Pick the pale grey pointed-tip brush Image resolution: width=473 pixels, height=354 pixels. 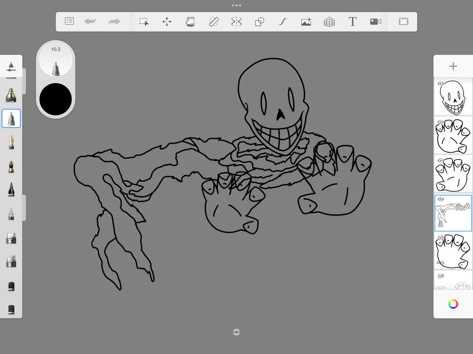coord(11,214)
